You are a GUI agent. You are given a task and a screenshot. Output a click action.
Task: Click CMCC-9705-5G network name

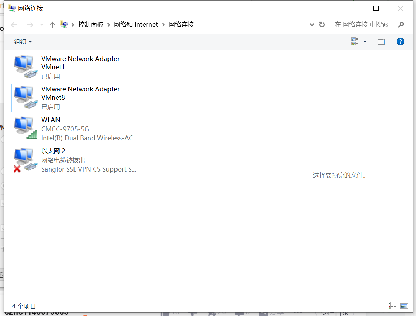click(x=65, y=129)
